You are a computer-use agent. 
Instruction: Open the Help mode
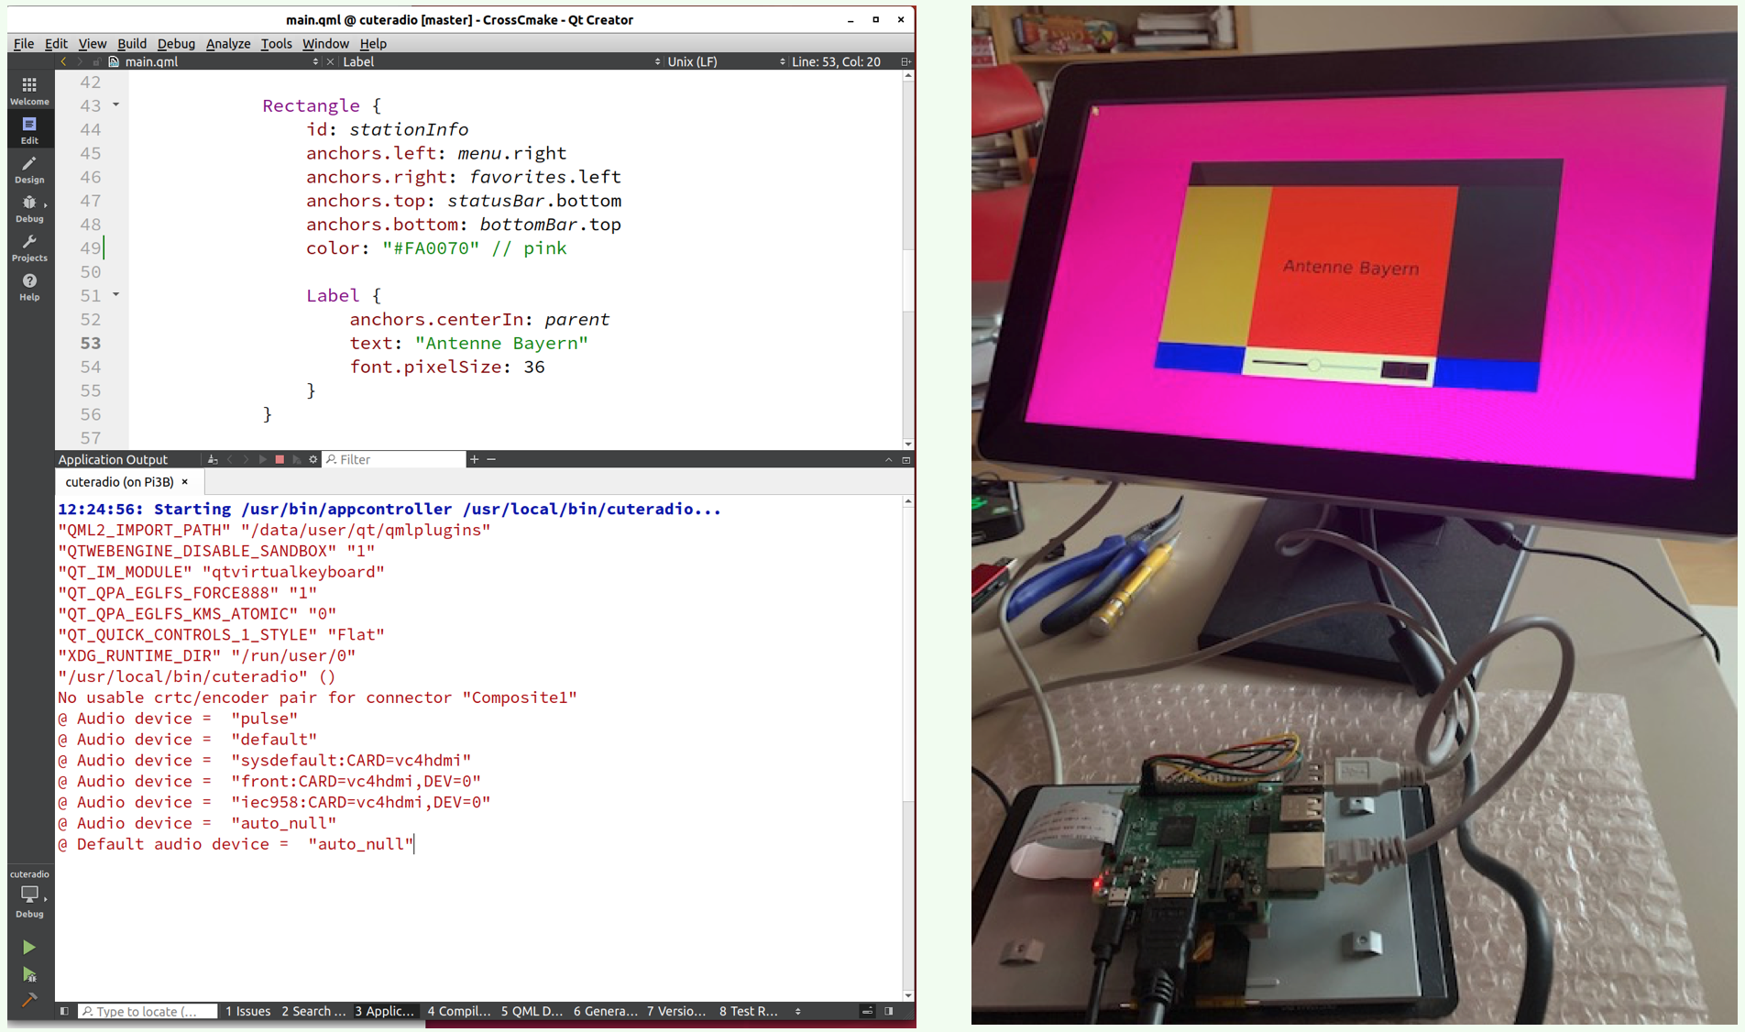coord(29,285)
